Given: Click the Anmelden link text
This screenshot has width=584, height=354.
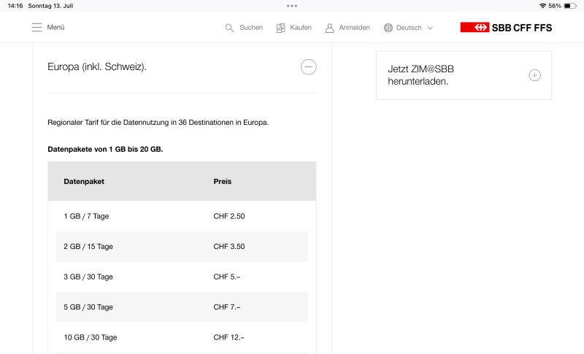Looking at the screenshot, I should 354,28.
